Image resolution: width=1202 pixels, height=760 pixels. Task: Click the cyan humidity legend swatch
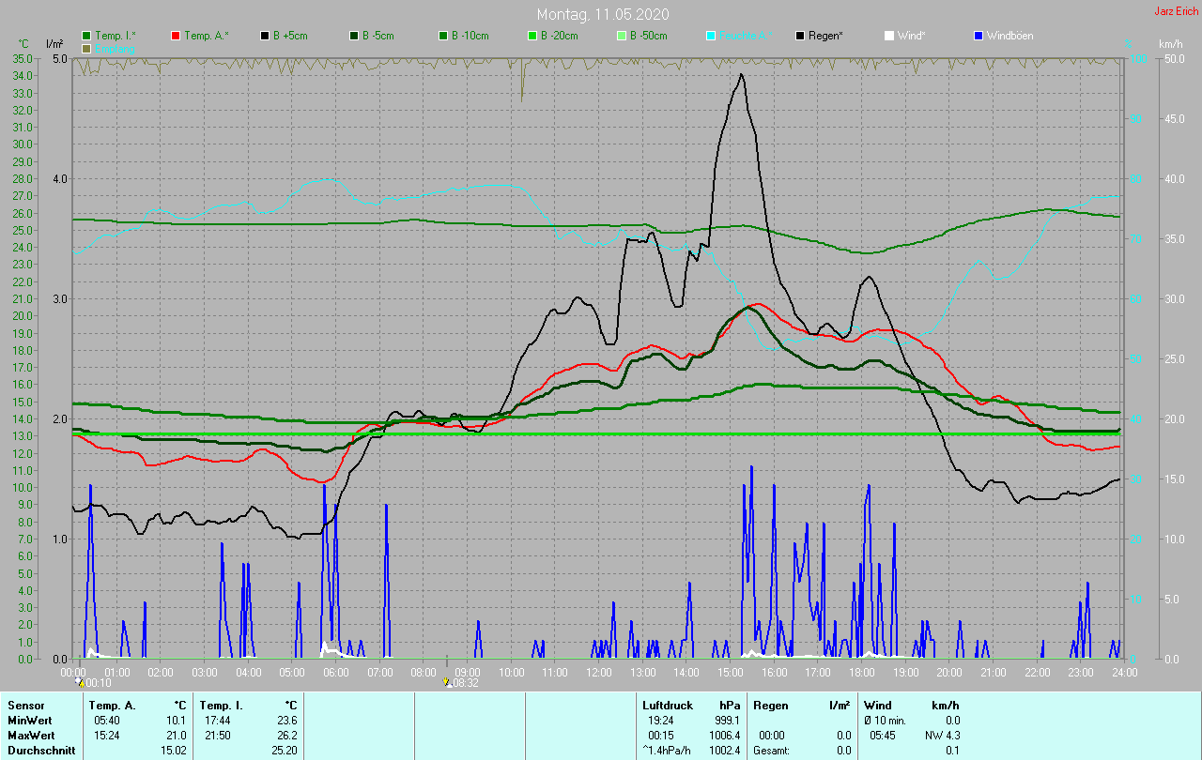coord(711,36)
